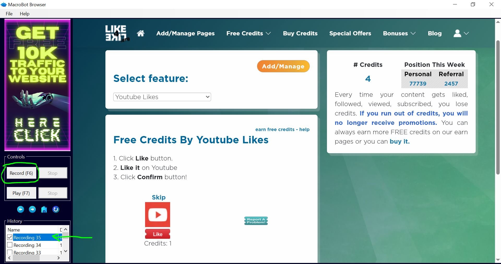Expand the Bonuses menu

(399, 33)
